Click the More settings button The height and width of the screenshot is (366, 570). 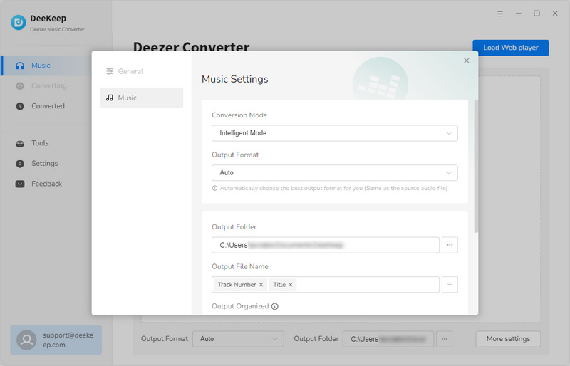click(508, 339)
